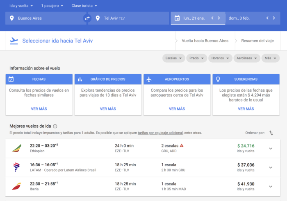
Task: Advance return date by one day
Action: click(x=274, y=18)
